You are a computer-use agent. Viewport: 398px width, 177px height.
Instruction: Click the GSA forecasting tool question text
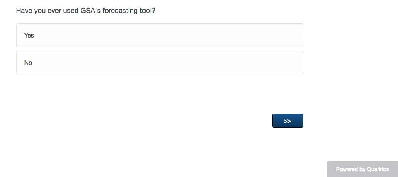pyautogui.click(x=85, y=11)
